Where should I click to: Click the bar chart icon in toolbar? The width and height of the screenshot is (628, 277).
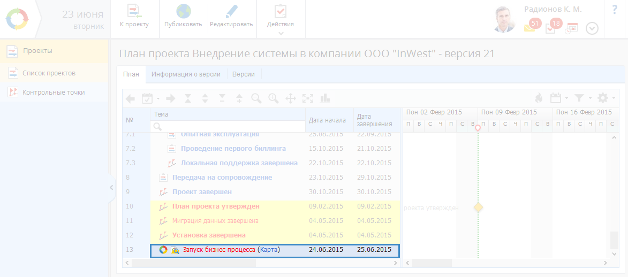[x=324, y=98]
